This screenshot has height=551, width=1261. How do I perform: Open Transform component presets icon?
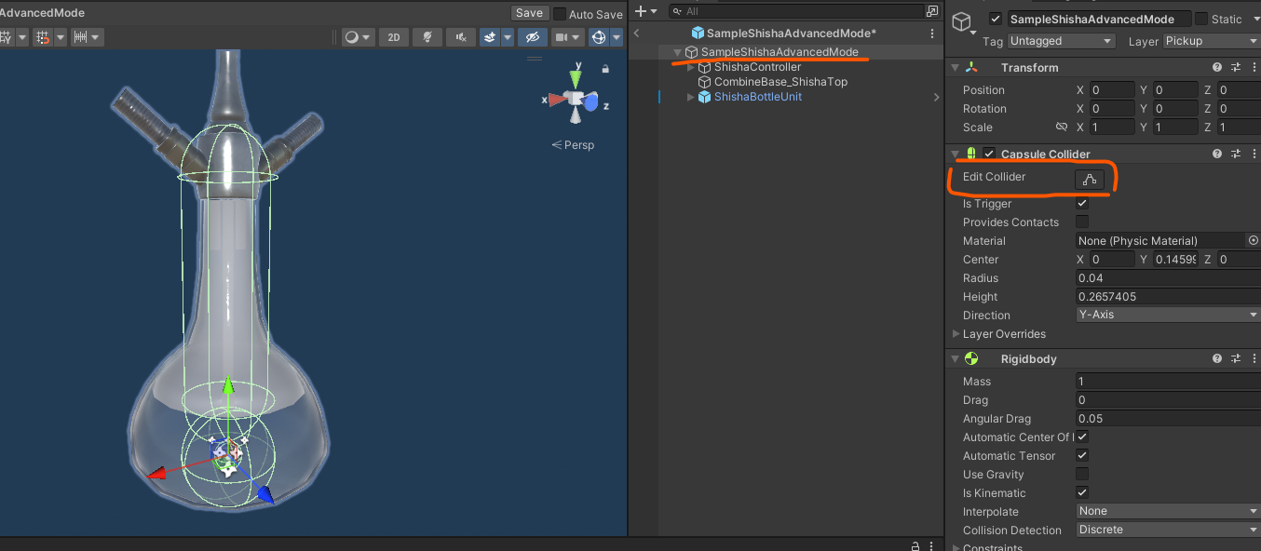tap(1236, 68)
